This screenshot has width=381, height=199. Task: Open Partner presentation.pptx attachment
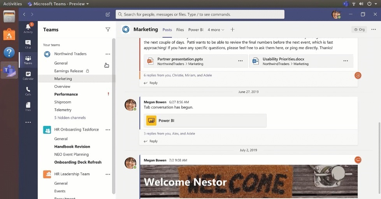click(196, 61)
